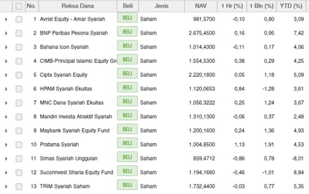Screen dimensions: 309x194
Task: Sort by the 1 Hr (%) column
Action: coord(232,6)
